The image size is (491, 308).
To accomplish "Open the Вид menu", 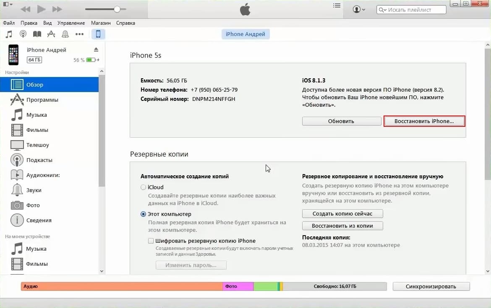I will [47, 23].
